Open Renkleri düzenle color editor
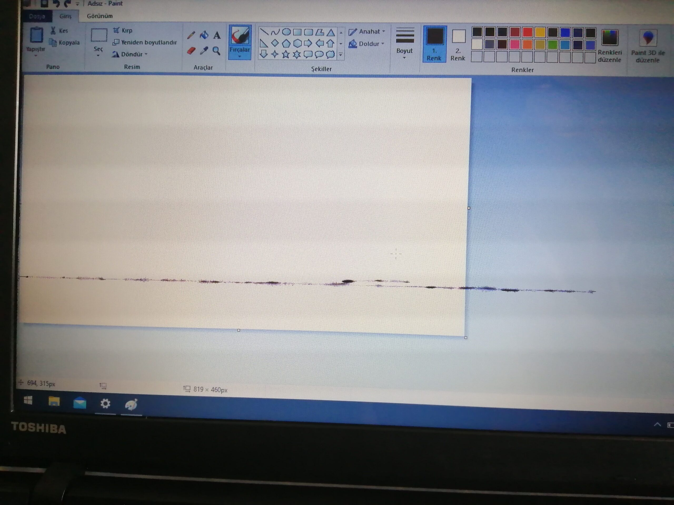 coord(609,46)
